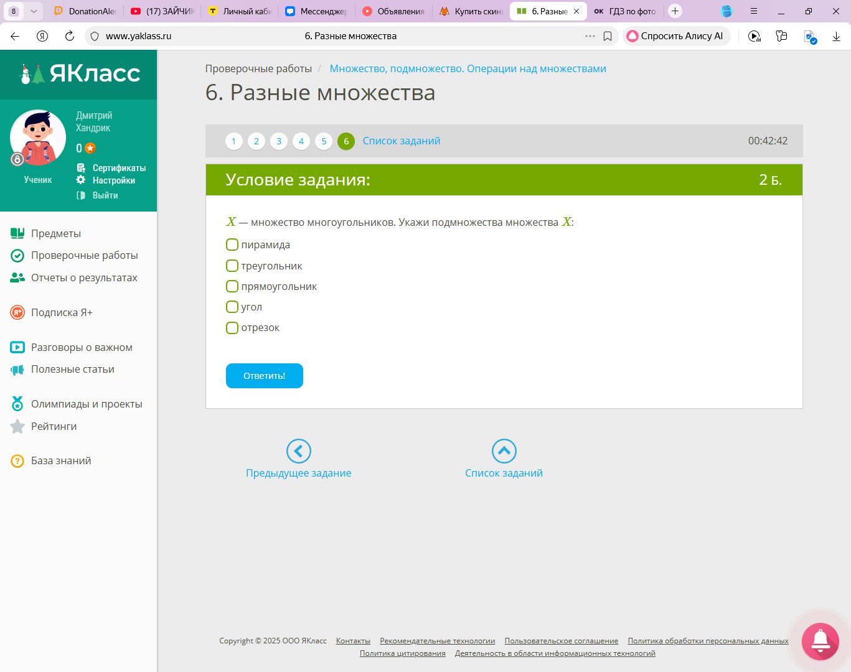Check the треугольник checkbox
Viewport: 851px width, 672px height.
(232, 266)
